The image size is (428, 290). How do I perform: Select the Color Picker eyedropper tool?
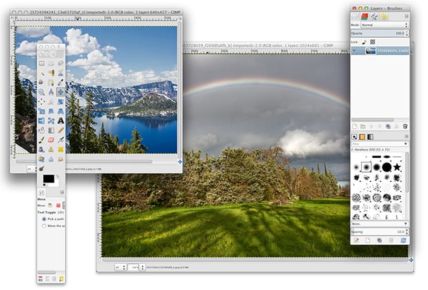tap(61, 82)
